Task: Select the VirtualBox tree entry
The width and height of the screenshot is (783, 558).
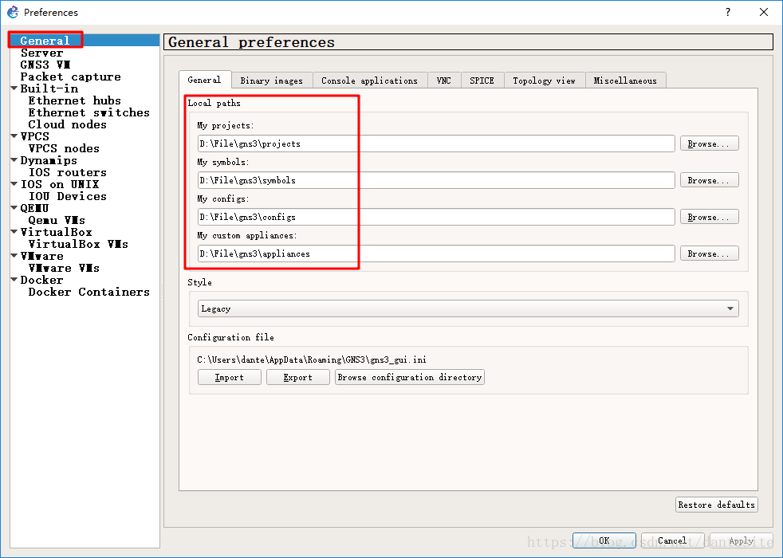Action: point(56,233)
